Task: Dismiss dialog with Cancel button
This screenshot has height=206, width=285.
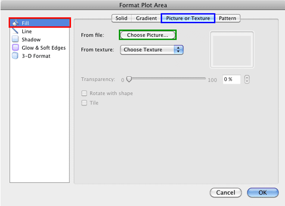Action: click(226, 193)
